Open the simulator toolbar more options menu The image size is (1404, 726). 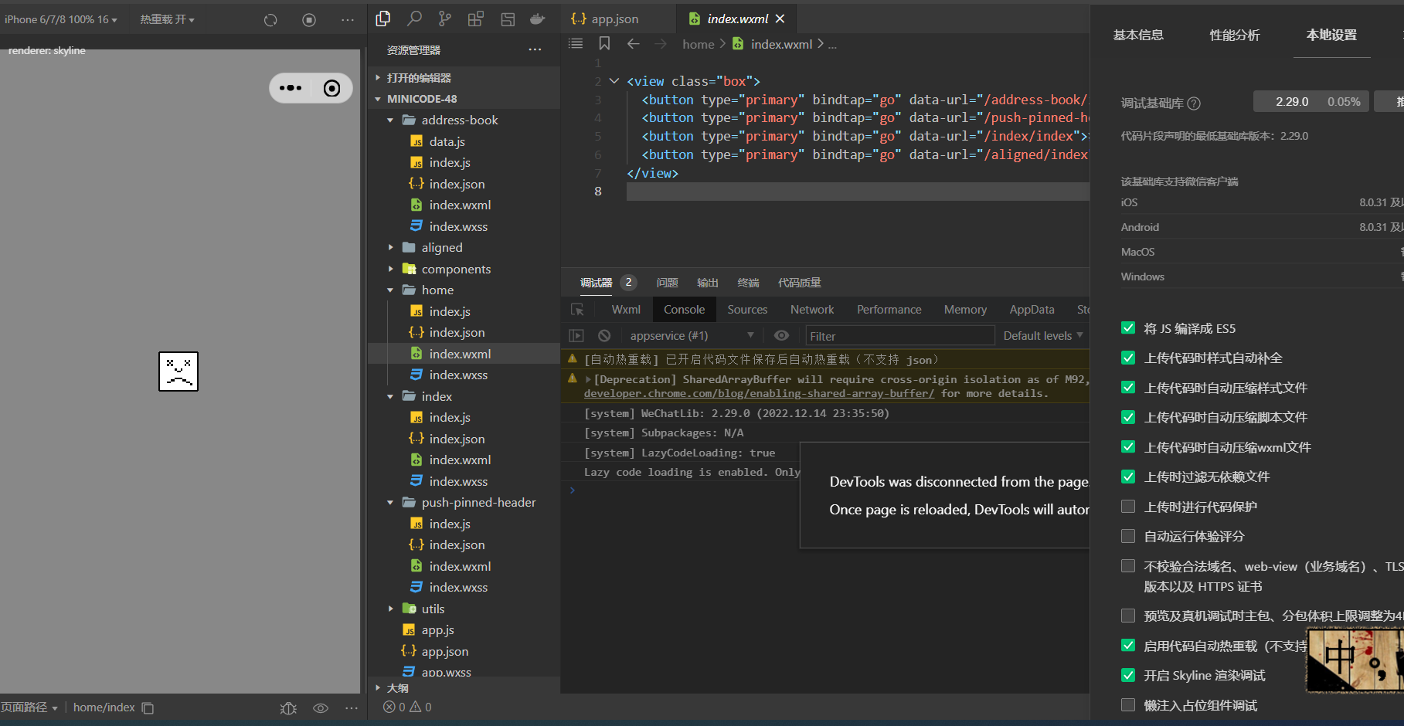[348, 20]
